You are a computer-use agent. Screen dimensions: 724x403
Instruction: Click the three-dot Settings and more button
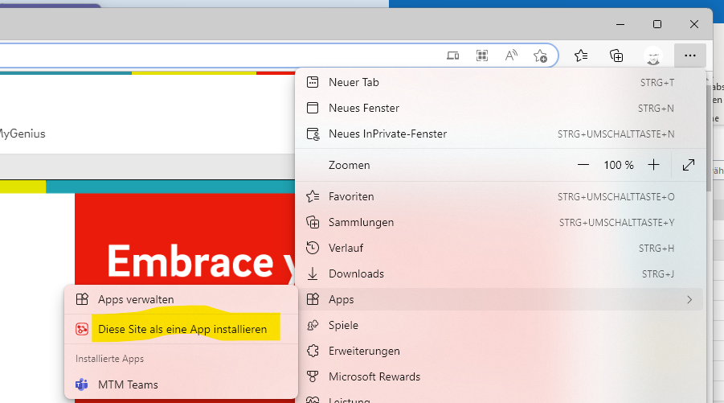pyautogui.click(x=689, y=56)
